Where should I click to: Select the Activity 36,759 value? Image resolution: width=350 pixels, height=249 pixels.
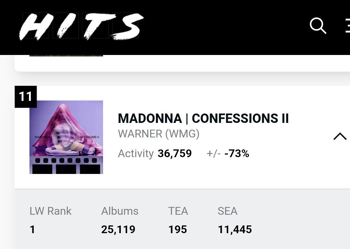tap(175, 154)
